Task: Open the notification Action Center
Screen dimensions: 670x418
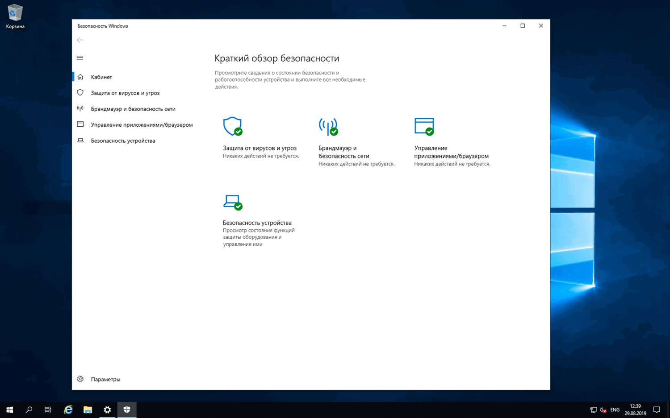Action: 657,410
